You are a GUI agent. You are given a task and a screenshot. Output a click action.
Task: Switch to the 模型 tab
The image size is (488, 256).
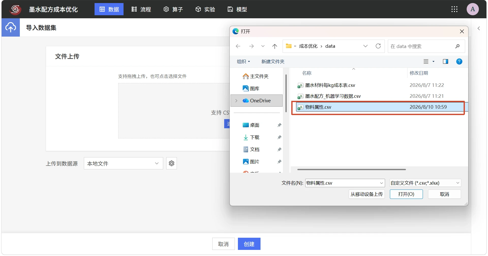[237, 9]
